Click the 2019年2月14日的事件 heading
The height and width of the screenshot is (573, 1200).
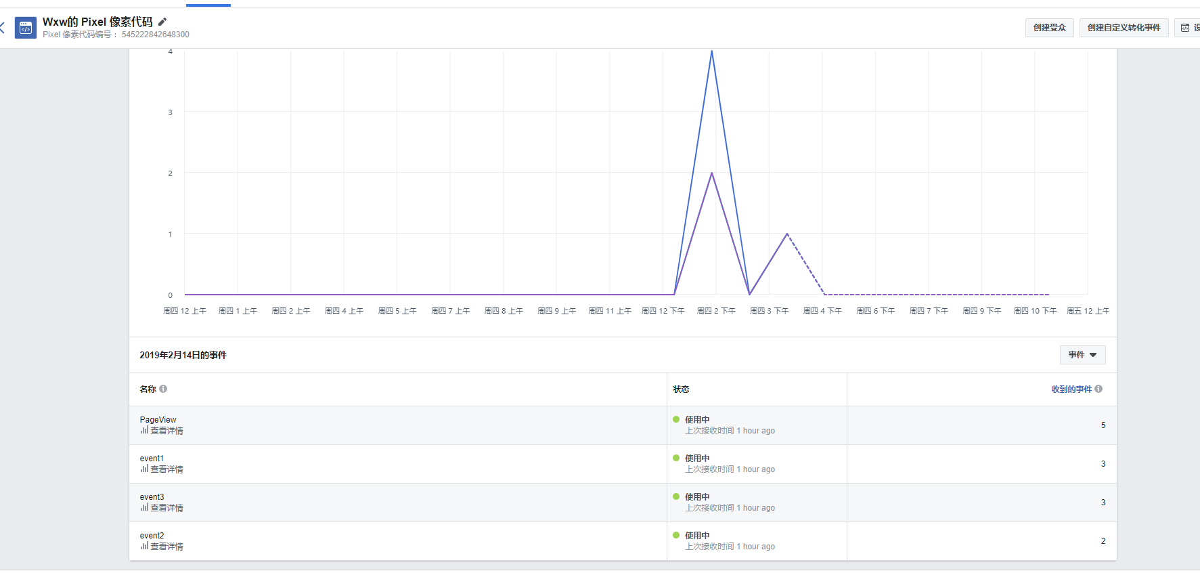pos(183,355)
